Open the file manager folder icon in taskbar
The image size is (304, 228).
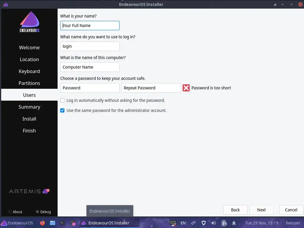[52, 223]
